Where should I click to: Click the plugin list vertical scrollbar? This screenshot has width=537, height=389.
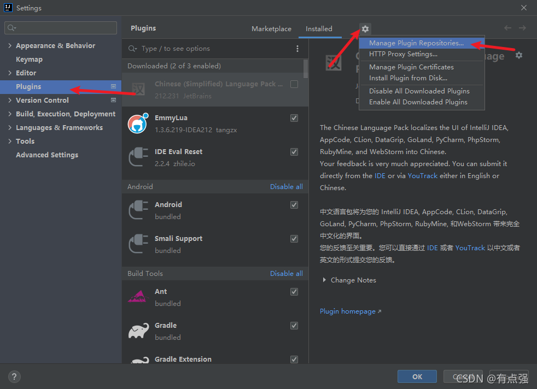tap(306, 69)
